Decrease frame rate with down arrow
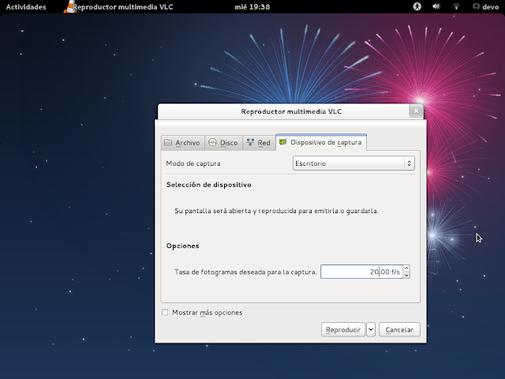The width and height of the screenshot is (505, 379). (x=406, y=276)
